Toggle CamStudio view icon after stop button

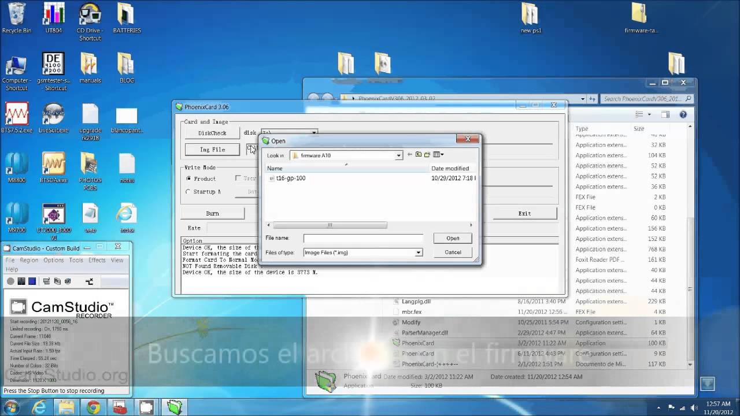[46, 281]
